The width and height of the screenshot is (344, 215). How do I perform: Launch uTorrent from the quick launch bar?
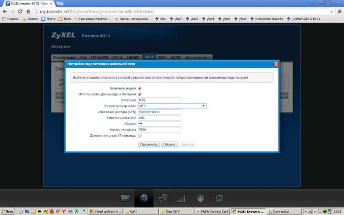tap(77, 211)
